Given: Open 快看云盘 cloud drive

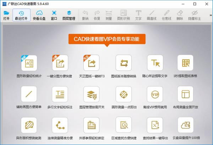Looking at the screenshot, I should pyautogui.click(x=39, y=15).
